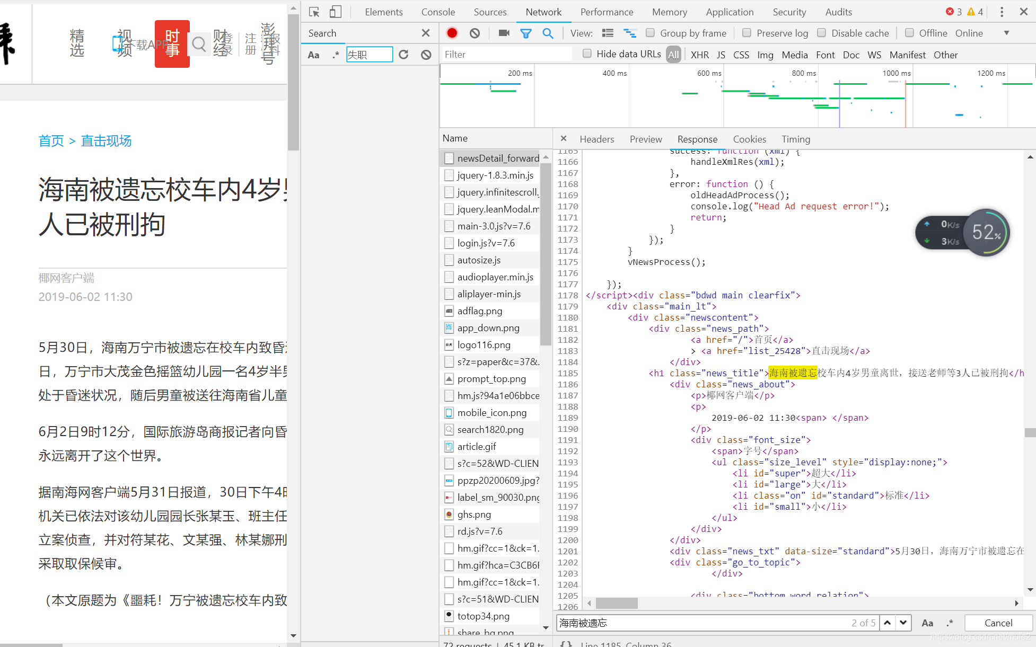Select the article.gif request row
Screen dimensions: 1036x647
tap(490, 446)
